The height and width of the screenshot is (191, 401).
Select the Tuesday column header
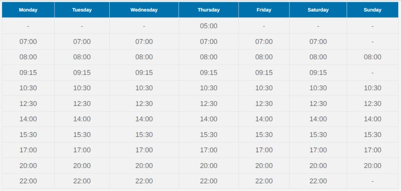tap(82, 10)
